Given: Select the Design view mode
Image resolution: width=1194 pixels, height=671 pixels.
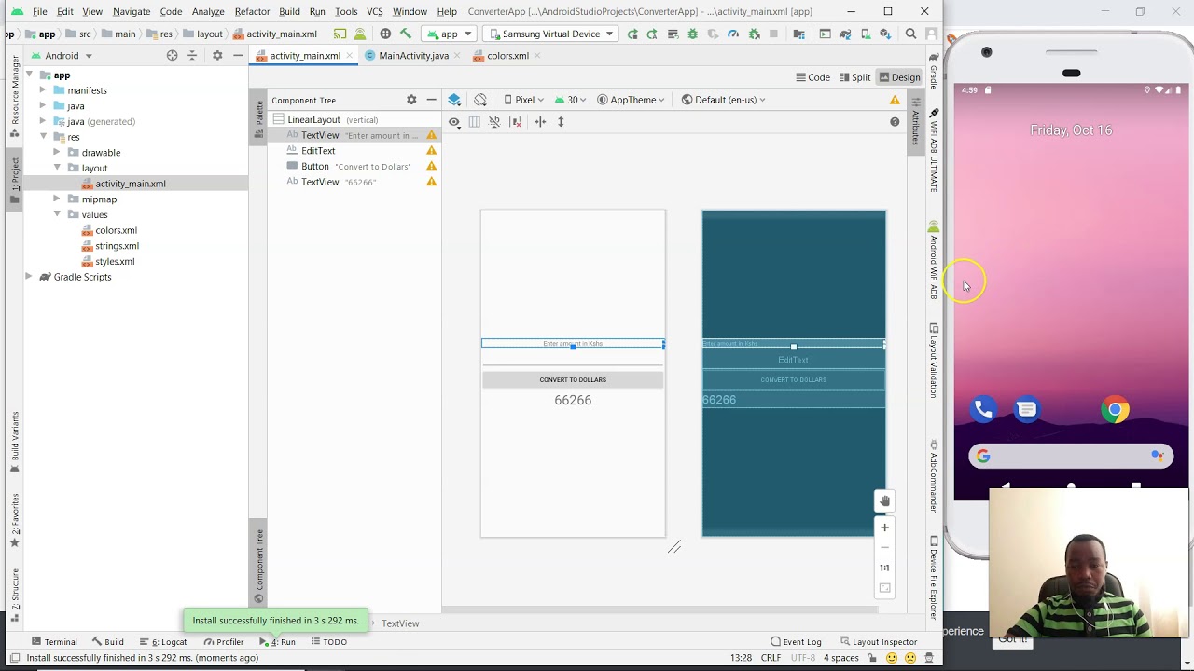Looking at the screenshot, I should [899, 77].
